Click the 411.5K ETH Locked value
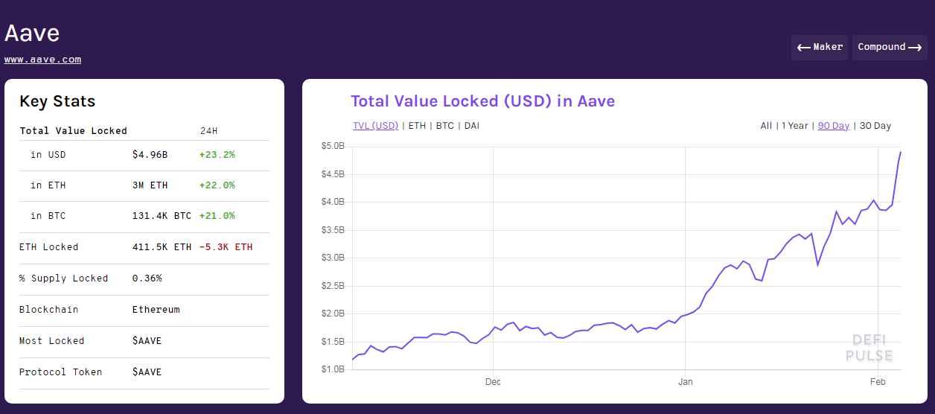 tap(162, 247)
